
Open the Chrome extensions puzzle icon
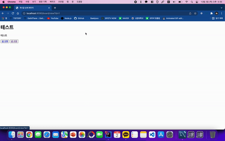[x=211, y=13]
